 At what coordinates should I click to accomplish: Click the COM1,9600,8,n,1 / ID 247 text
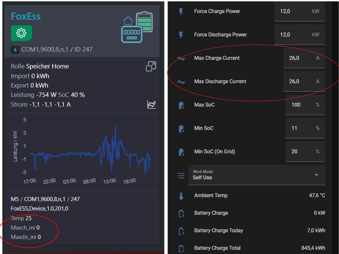[x=57, y=50]
